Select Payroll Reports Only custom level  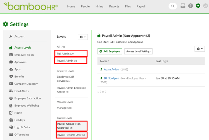pyautogui.click(x=71, y=135)
